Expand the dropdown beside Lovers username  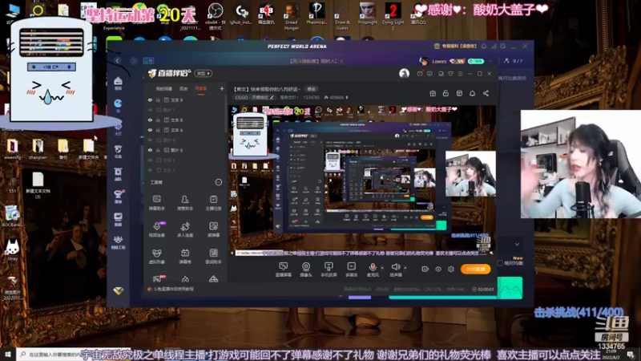point(490,62)
